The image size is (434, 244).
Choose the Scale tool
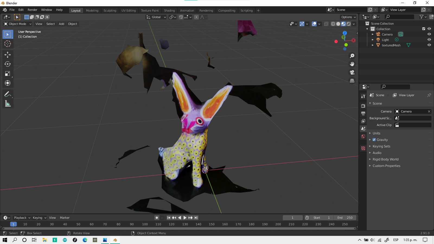coord(8,73)
